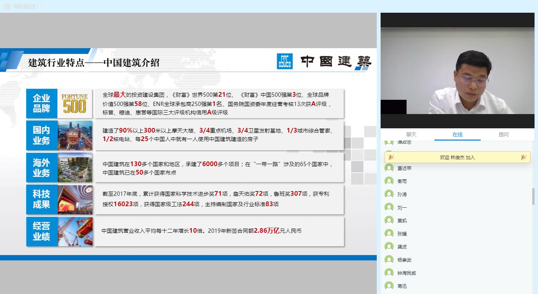Select participant name 蒋迅
Image resolution: width=538 pixels, height=294 pixels.
click(402, 286)
